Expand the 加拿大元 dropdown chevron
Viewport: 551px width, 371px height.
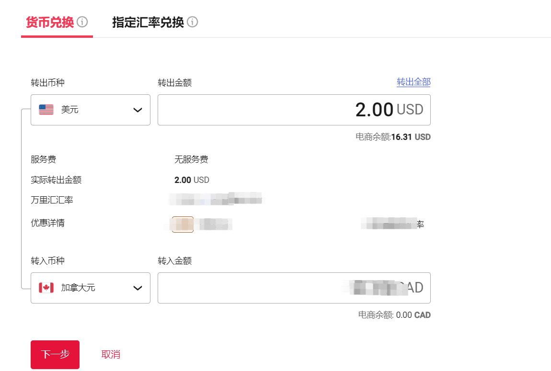pos(138,288)
